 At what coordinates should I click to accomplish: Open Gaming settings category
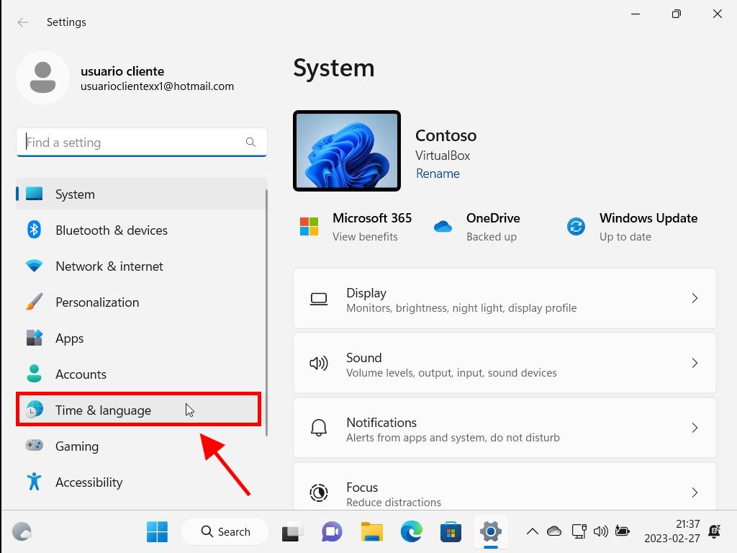coord(76,446)
